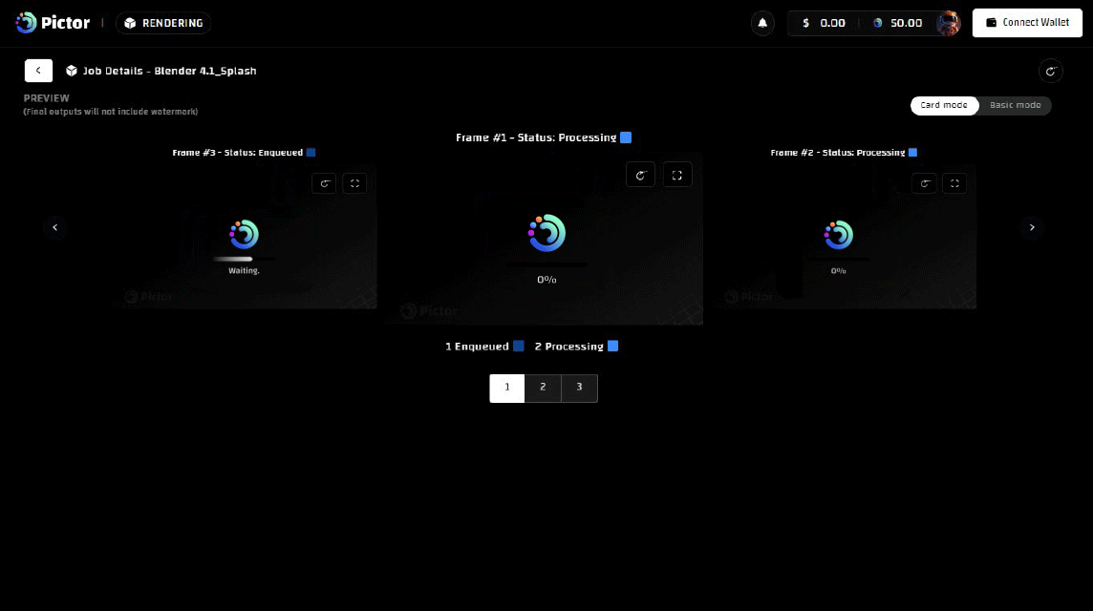1093x611 pixels.
Task: Click Frame #3 Waiting progress bar
Action: (244, 259)
